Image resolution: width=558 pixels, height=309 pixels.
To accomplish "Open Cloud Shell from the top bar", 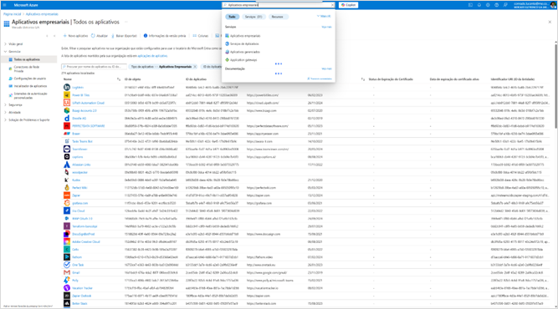I will tap(470, 5).
